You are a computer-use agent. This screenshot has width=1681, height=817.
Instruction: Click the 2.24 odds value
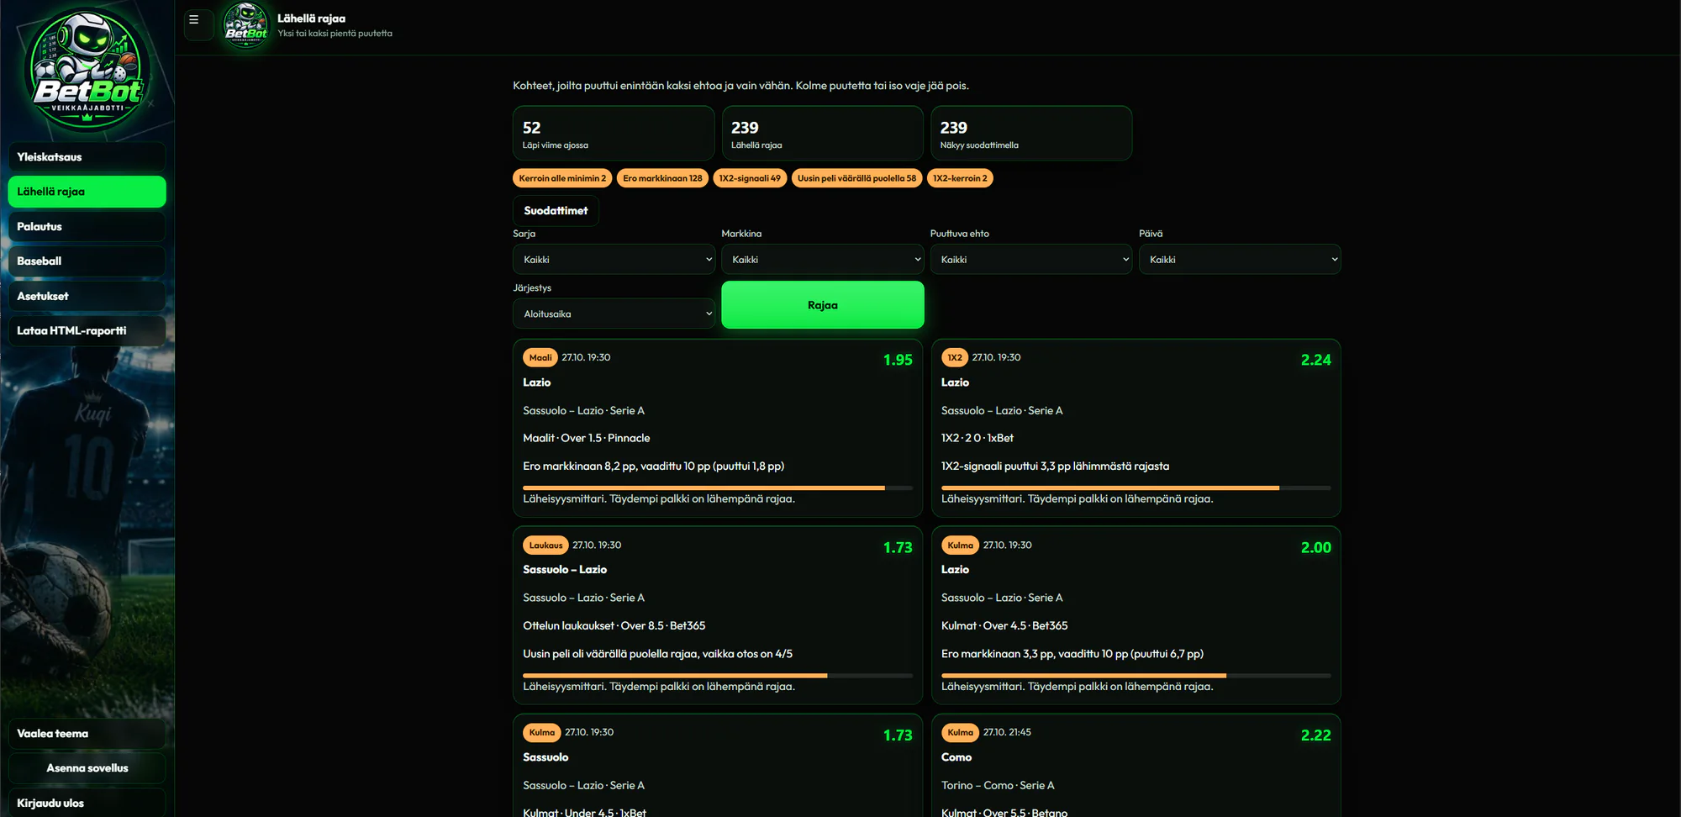pyautogui.click(x=1315, y=360)
